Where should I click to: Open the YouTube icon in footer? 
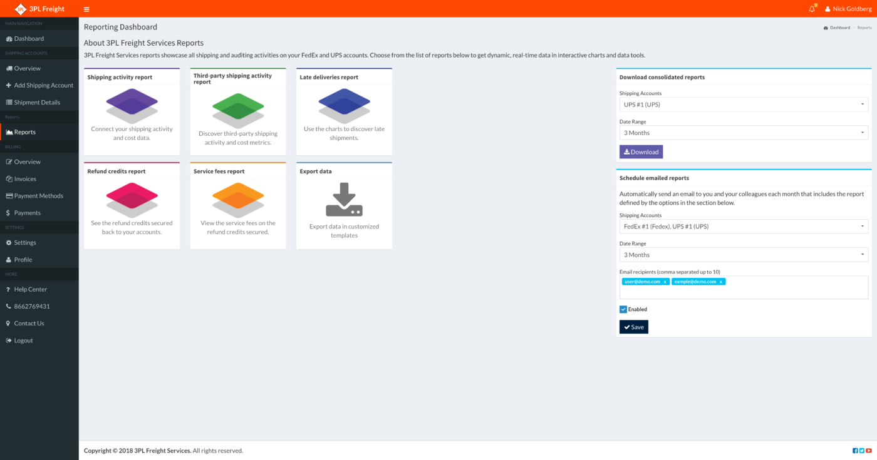[x=869, y=451]
